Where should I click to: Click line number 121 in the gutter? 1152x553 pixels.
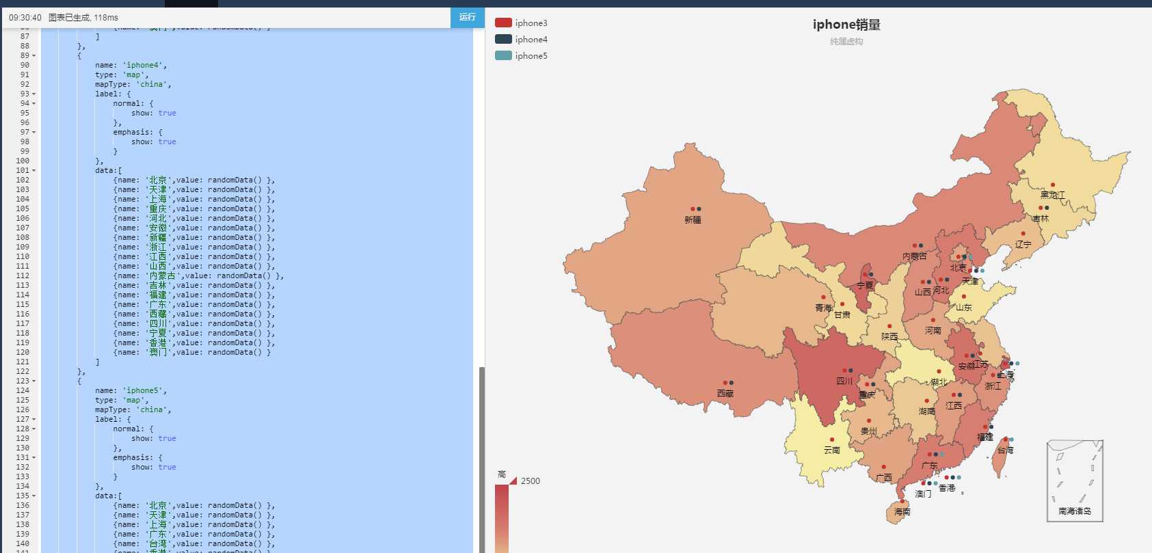[x=23, y=362]
